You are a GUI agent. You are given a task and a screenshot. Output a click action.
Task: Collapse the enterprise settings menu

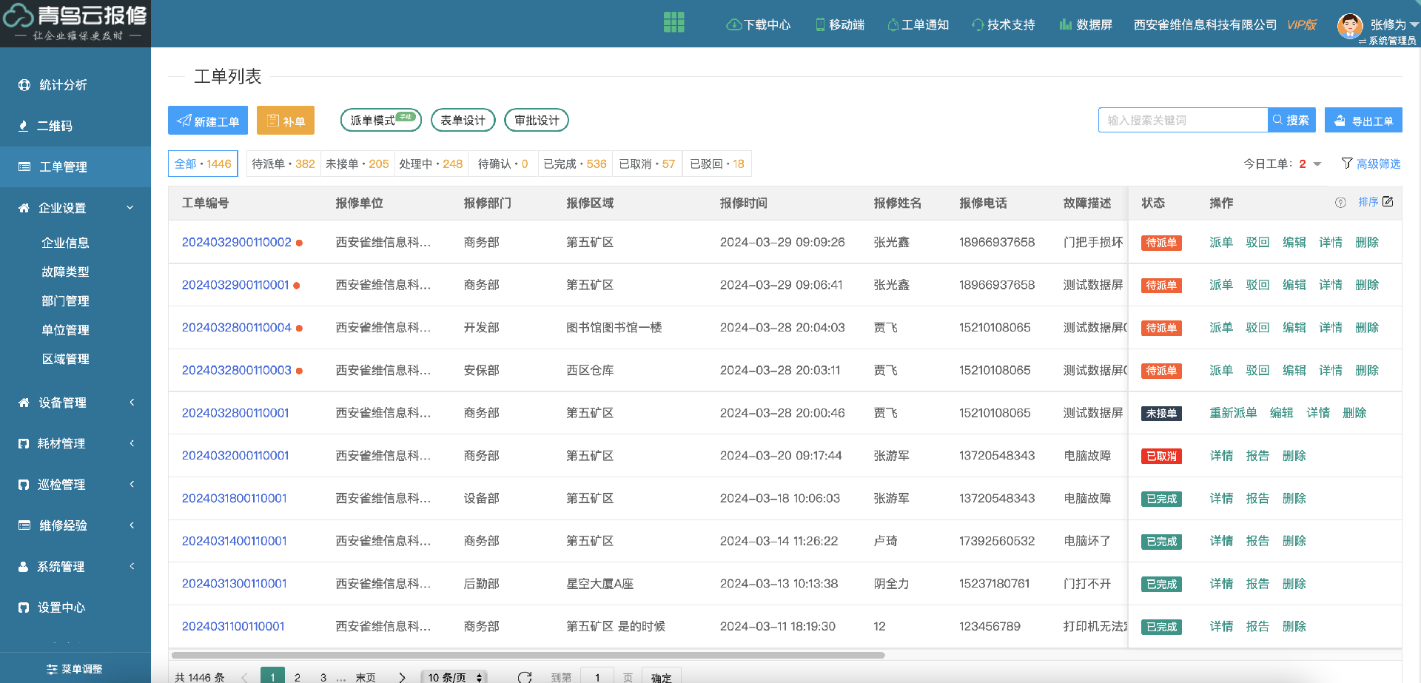tap(130, 208)
